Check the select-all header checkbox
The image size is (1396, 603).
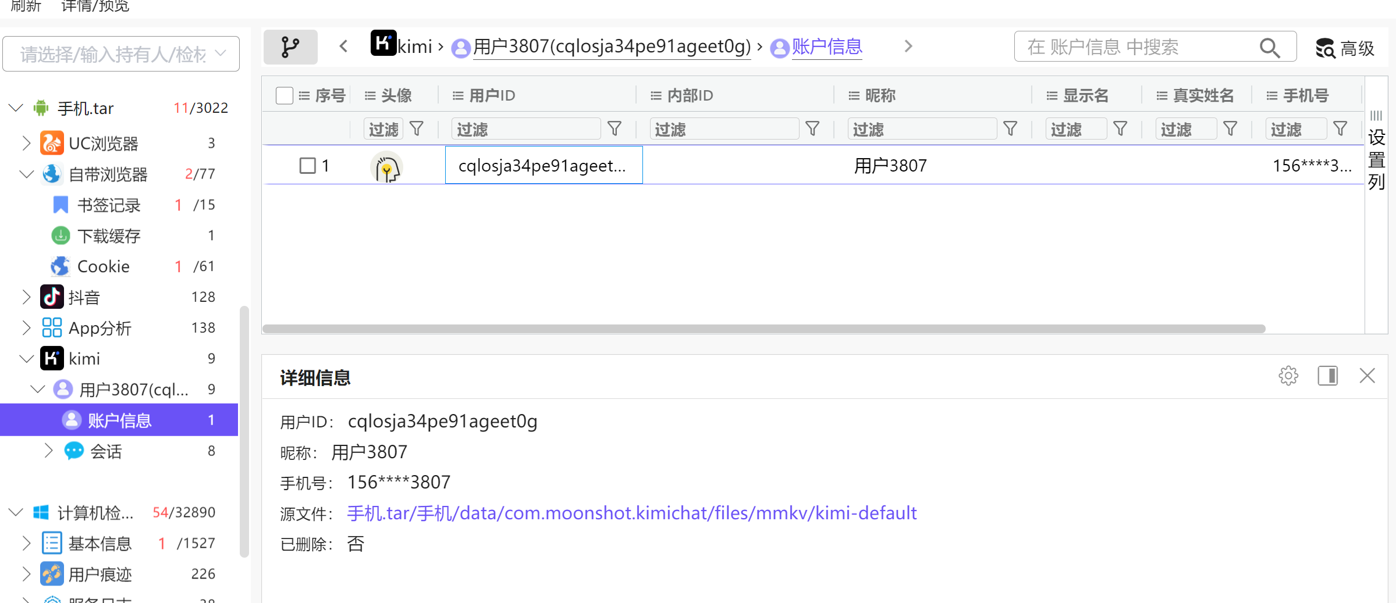tap(284, 95)
